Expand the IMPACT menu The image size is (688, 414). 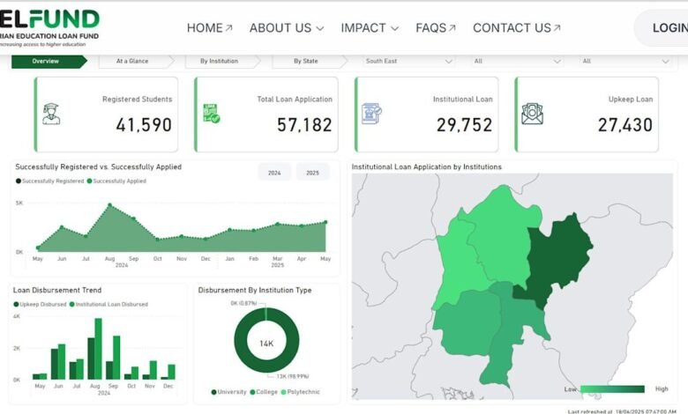pyautogui.click(x=370, y=28)
